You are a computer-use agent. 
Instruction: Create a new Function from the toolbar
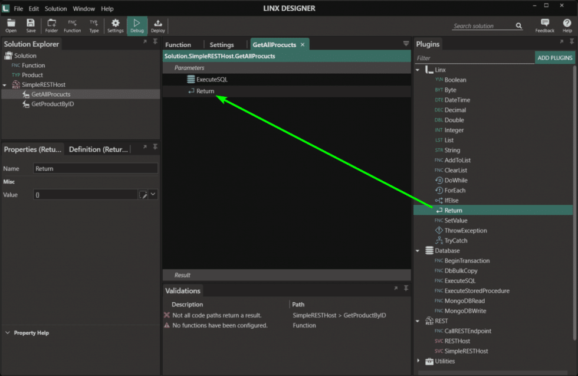pos(72,26)
